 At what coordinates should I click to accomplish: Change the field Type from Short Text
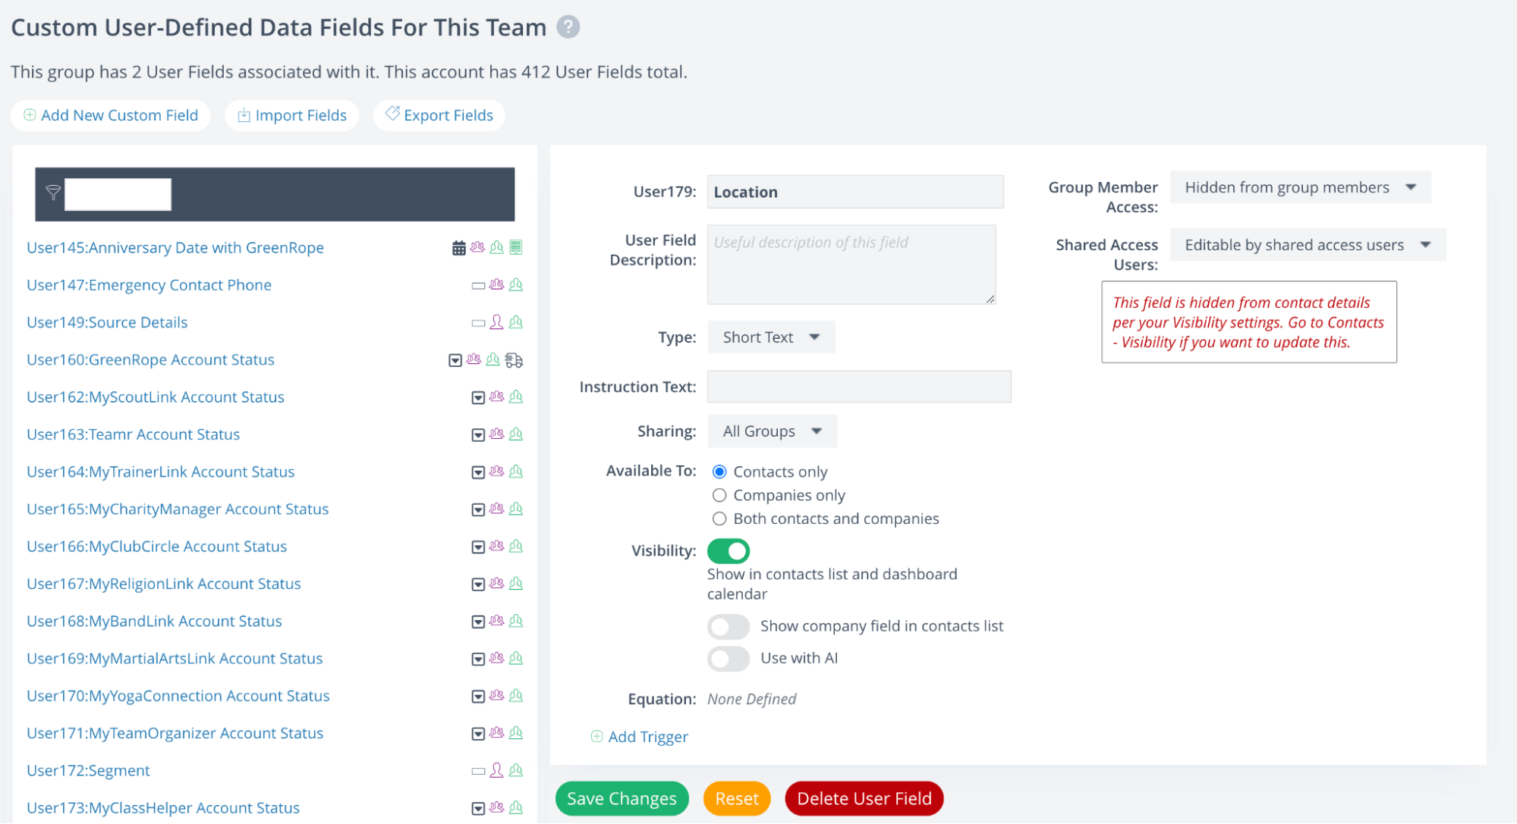770,337
